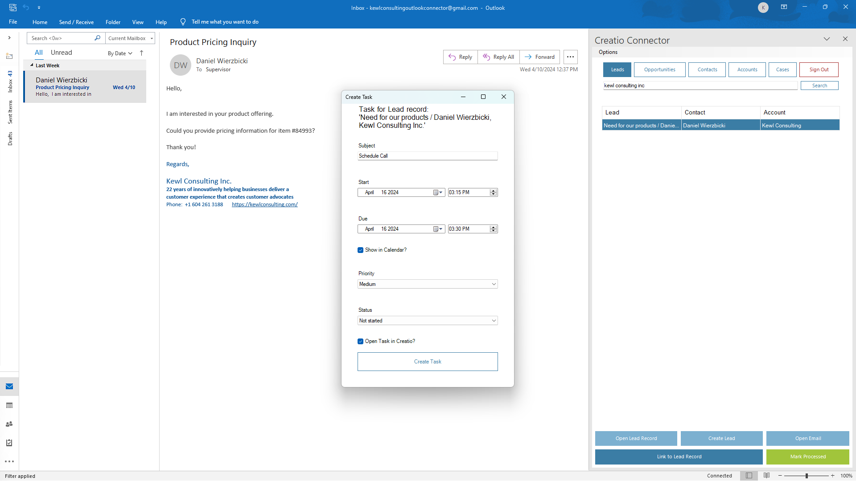856x481 pixels.
Task: Reverse sort order arrow icon
Action: (x=142, y=53)
